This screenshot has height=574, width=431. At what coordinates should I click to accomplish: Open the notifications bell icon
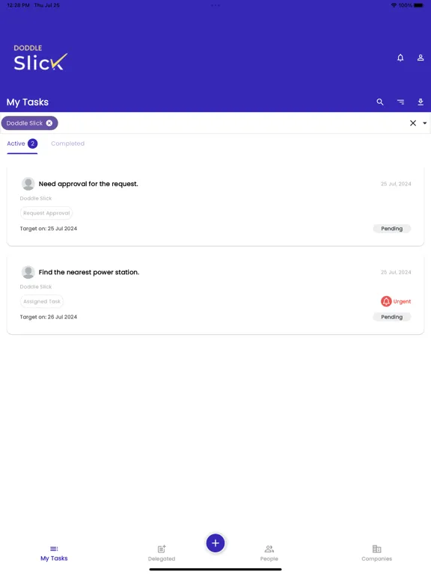click(x=400, y=58)
